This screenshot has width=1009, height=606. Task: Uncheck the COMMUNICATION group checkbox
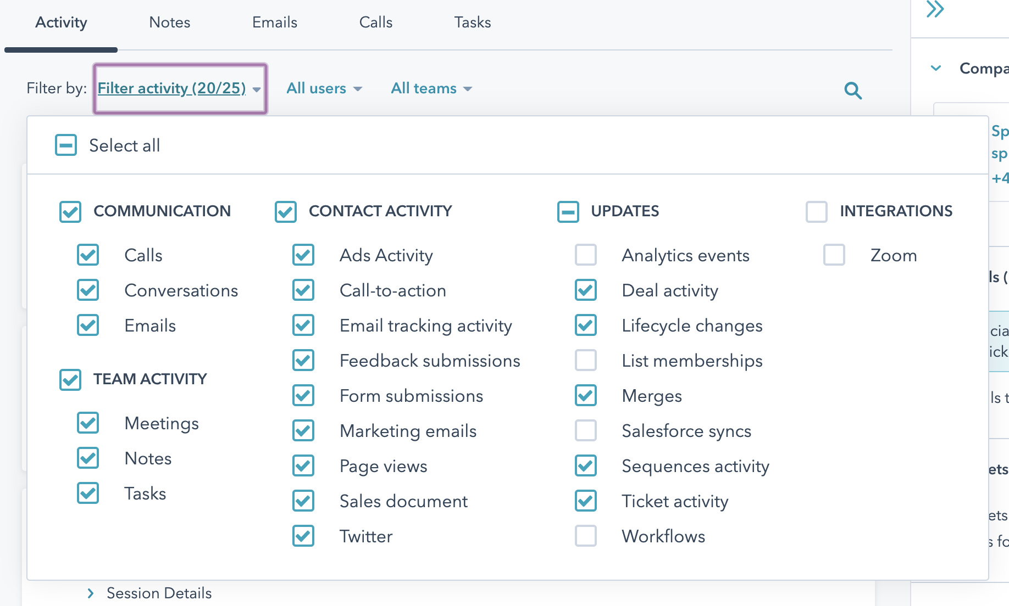(70, 211)
